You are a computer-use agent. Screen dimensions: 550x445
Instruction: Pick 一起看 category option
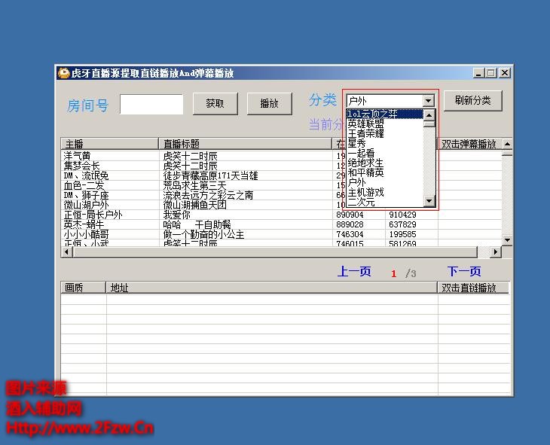(x=384, y=153)
